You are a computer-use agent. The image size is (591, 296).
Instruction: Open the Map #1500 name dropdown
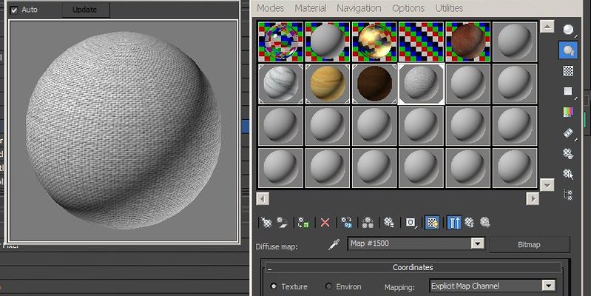477,243
